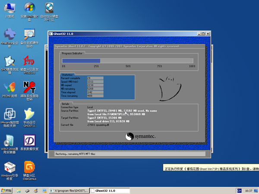Image resolution: width=259 pixels, height=194 pixels.
Task: Open 手动运行GHOST11 desktop shortcut
Action: 29,114
